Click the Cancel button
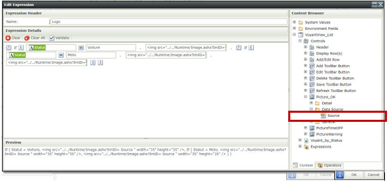The image size is (388, 183). click(373, 175)
